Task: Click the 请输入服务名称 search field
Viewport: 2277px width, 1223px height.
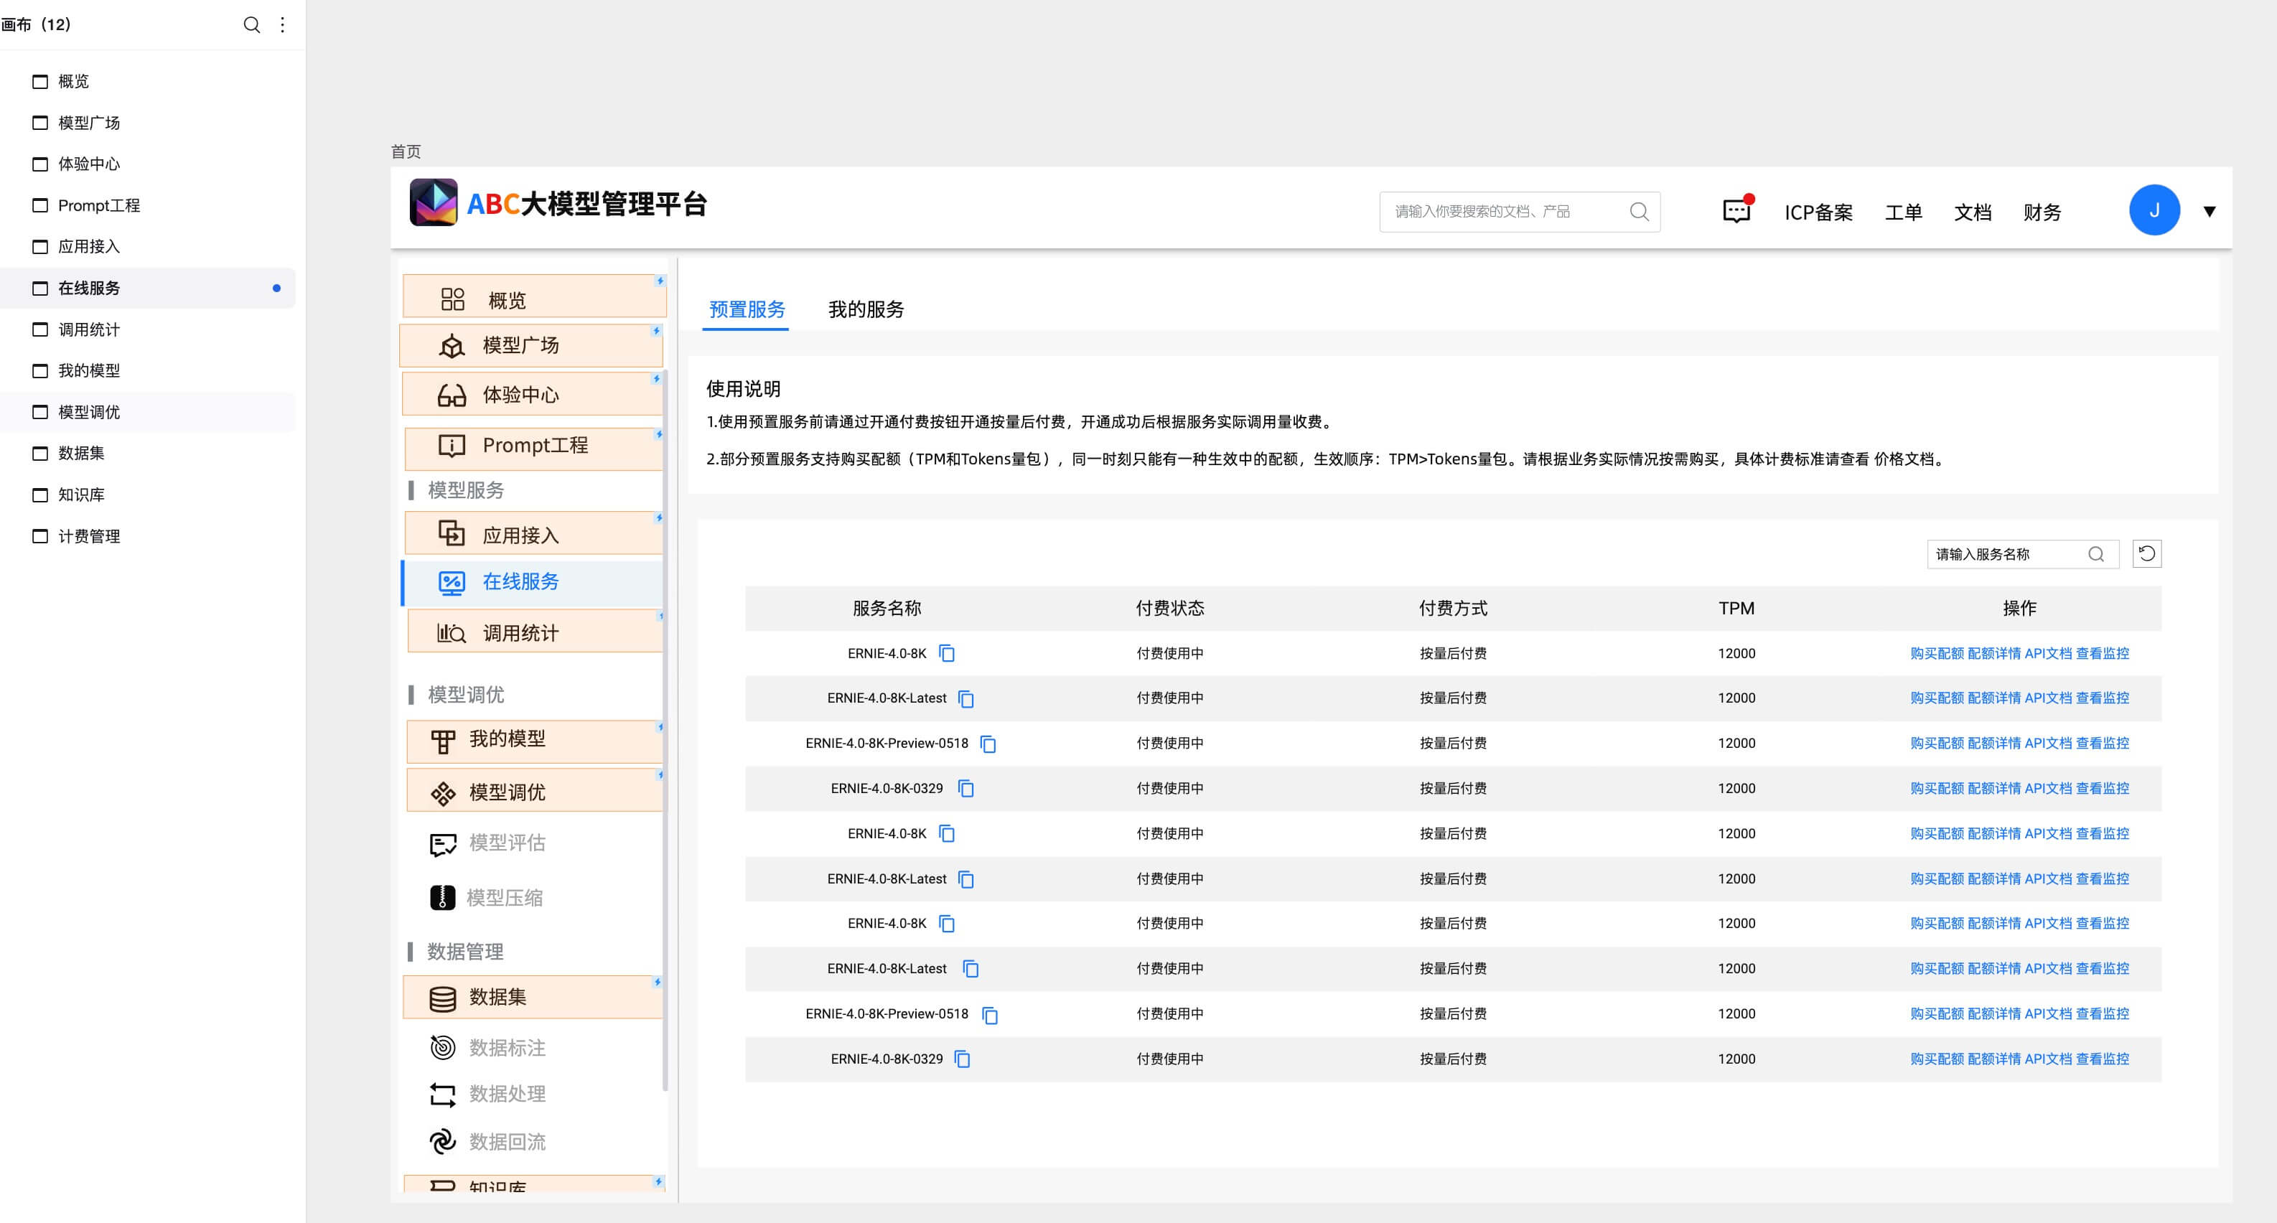Action: click(x=2022, y=554)
